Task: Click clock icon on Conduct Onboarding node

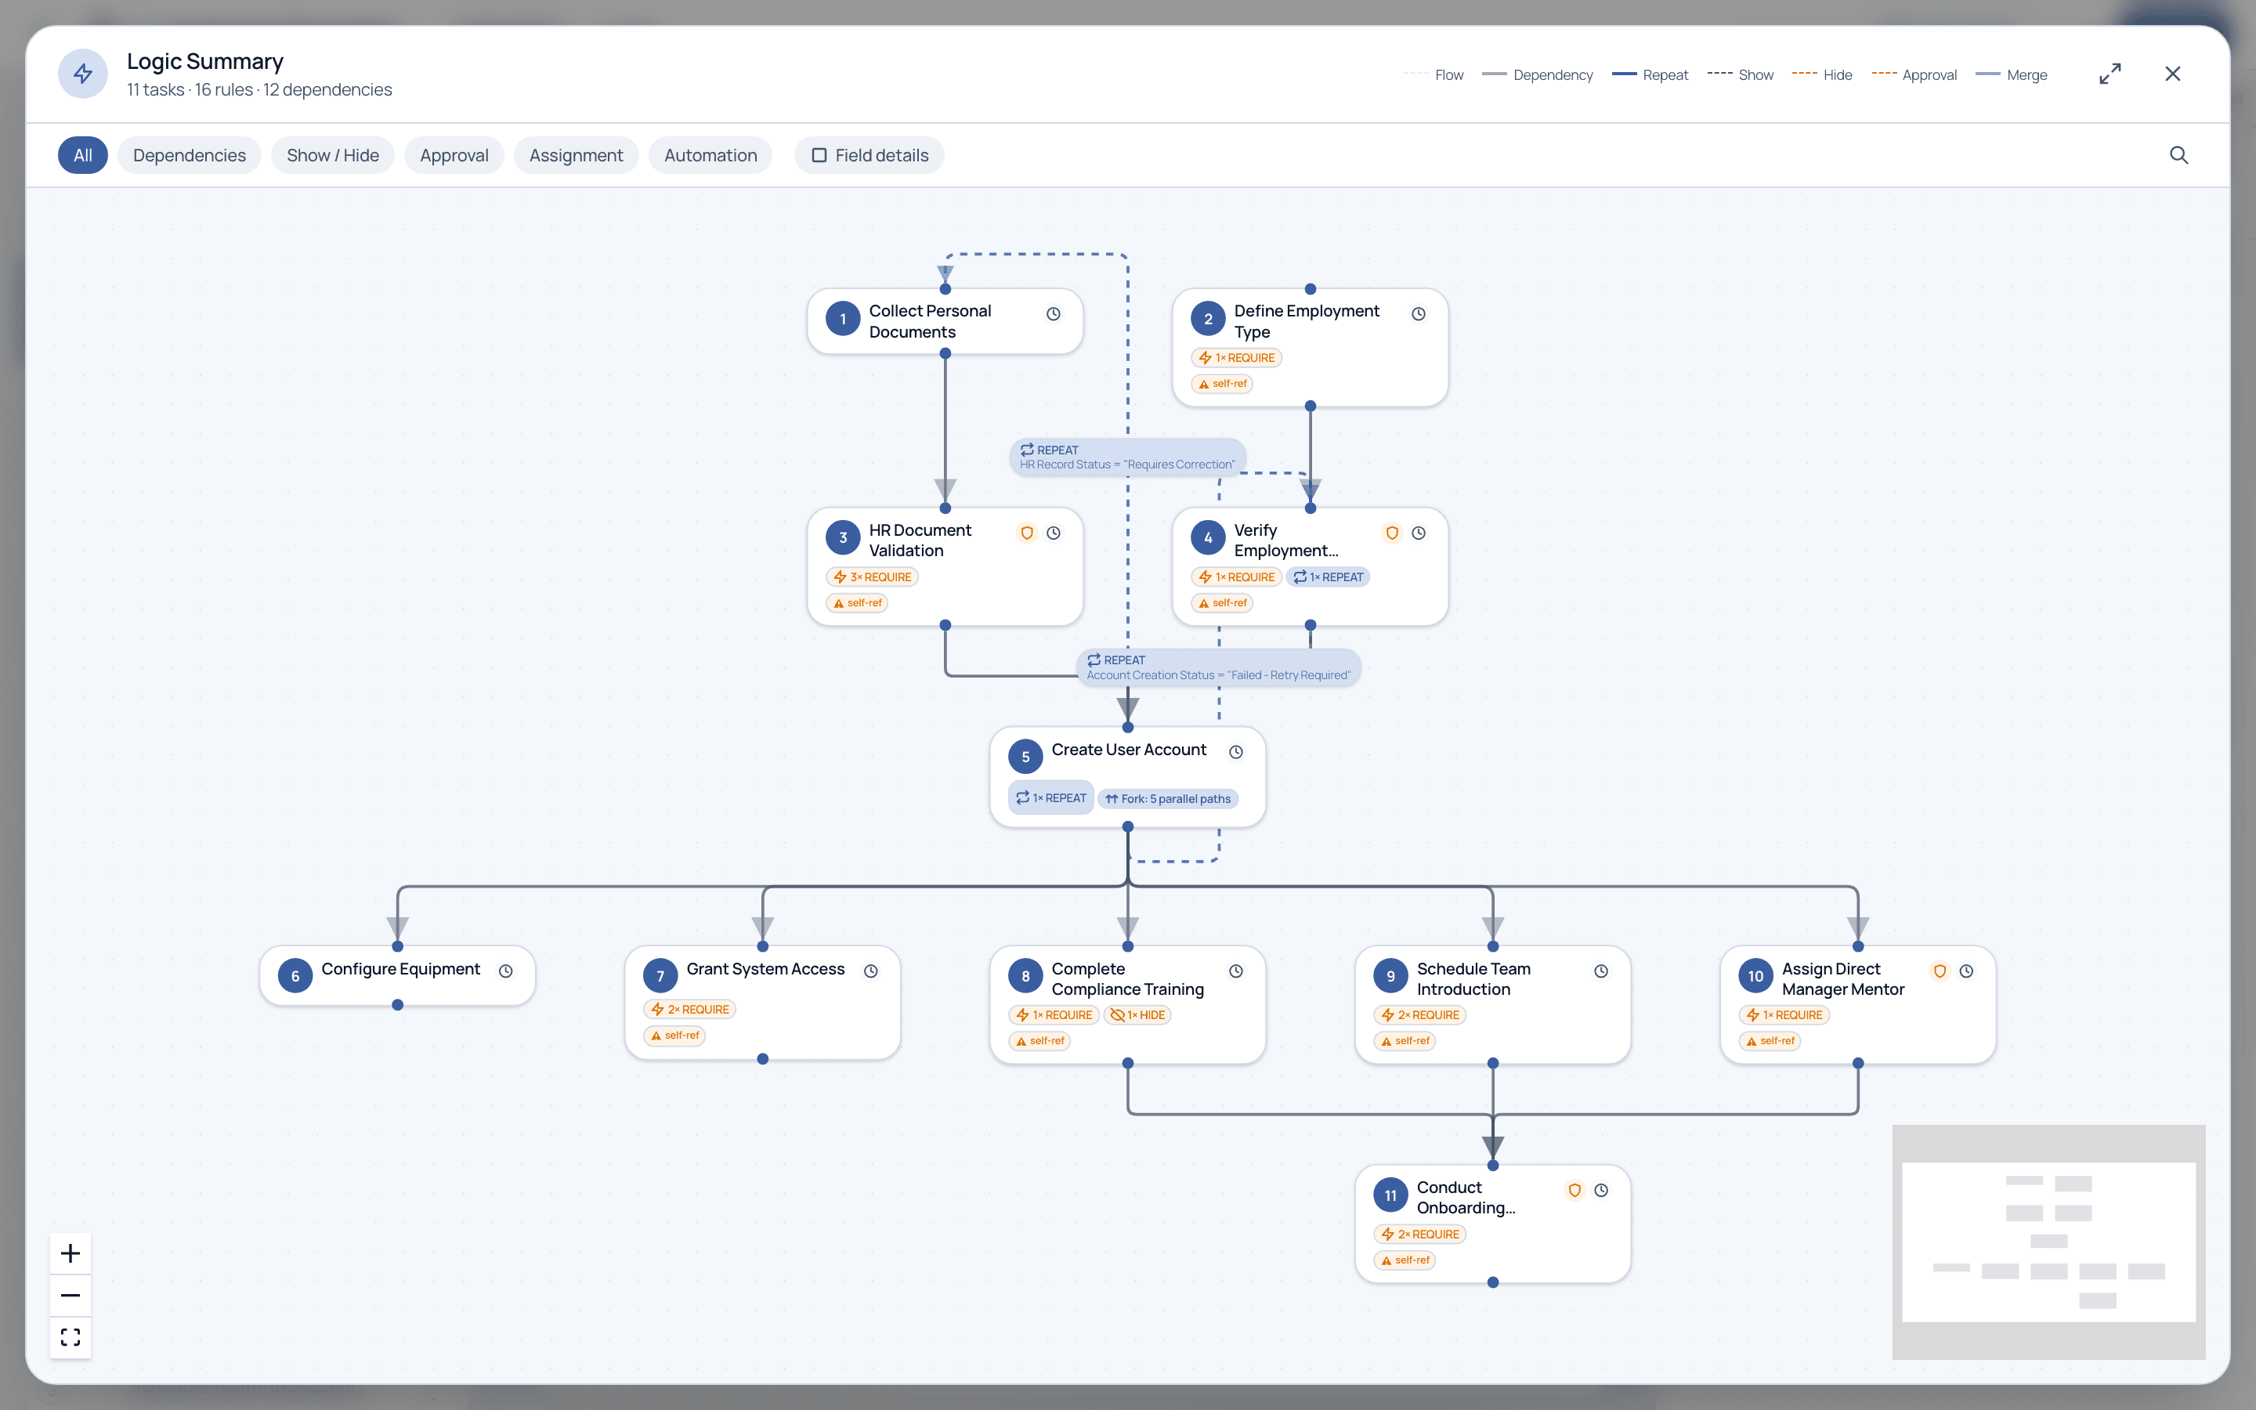Action: click(1600, 1190)
